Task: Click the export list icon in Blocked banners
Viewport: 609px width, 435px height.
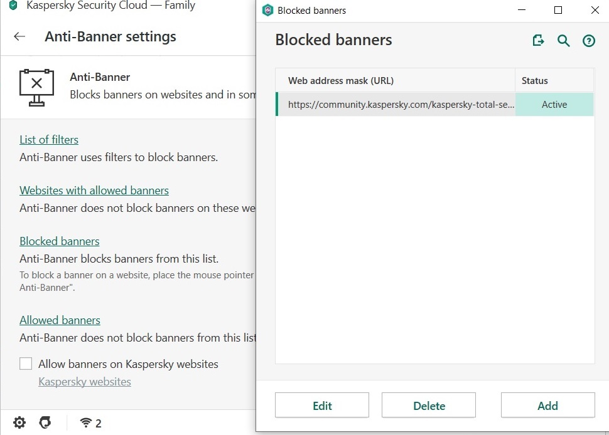Action: point(538,41)
